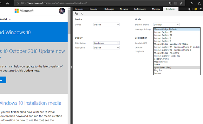This screenshot has width=203, height=124.
Task: Choose Internet Explorer 11 - Windows Phone 8.1 Update
Action: (x=177, y=47)
